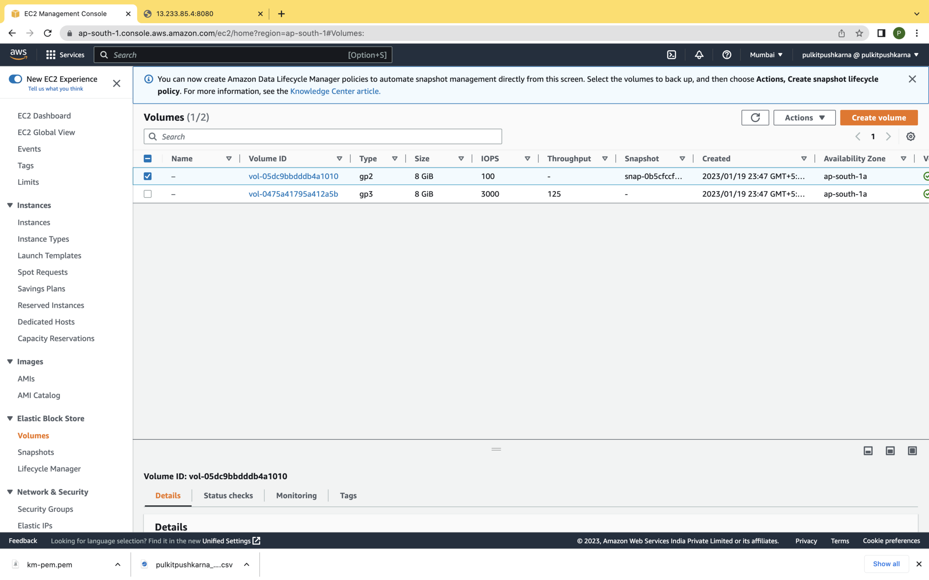The image size is (929, 580).
Task: Uncheck volume vol-05dc9bbdddb4a1010 row checkbox
Action: pos(148,176)
